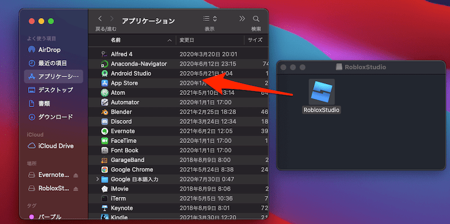Click the iTerm app icon
This screenshot has height=224, width=450.
coord(105,199)
